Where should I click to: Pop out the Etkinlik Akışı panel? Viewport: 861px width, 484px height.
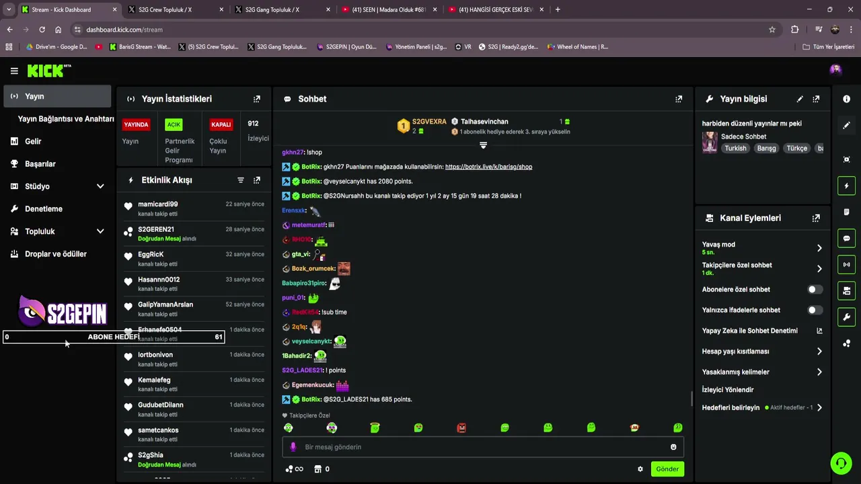(x=256, y=180)
